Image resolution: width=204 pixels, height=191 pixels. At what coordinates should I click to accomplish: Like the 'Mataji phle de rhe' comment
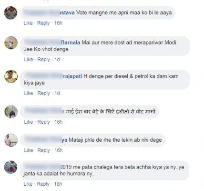pos(29,150)
